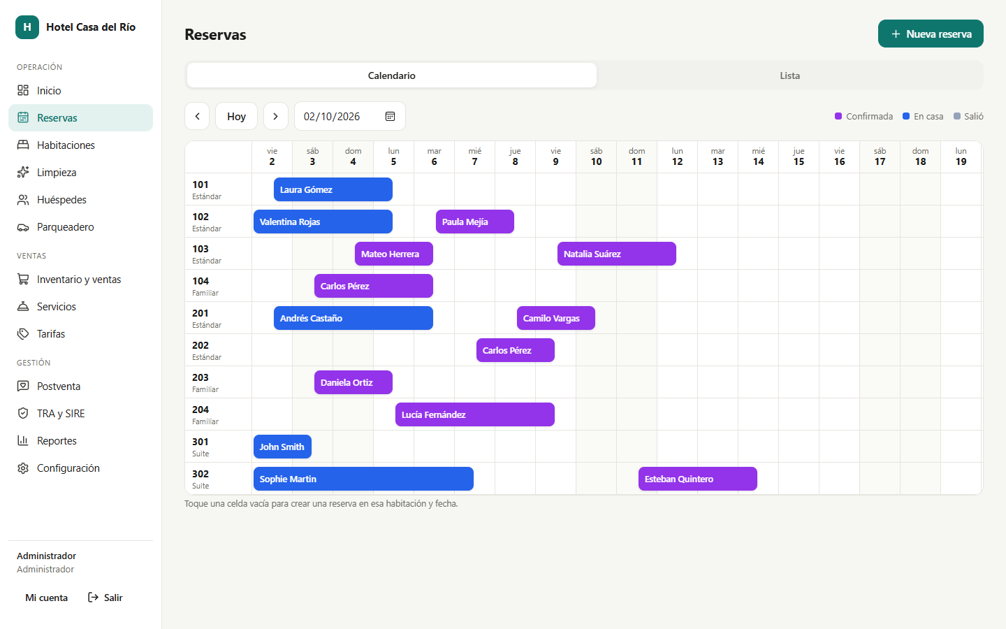The width and height of the screenshot is (1006, 629).
Task: Switch to the Lista tab
Action: [x=790, y=75]
